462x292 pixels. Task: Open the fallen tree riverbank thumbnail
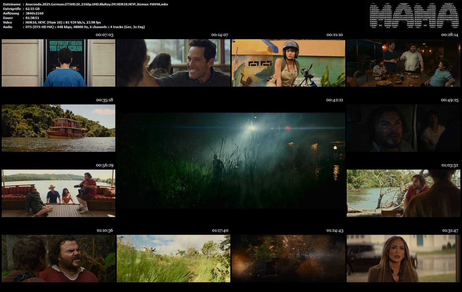(404, 193)
